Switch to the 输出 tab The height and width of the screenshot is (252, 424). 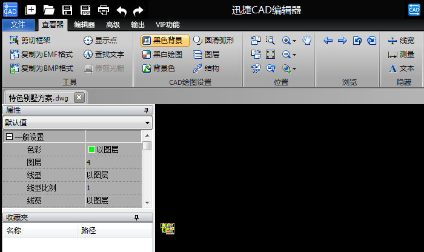pyautogui.click(x=137, y=25)
